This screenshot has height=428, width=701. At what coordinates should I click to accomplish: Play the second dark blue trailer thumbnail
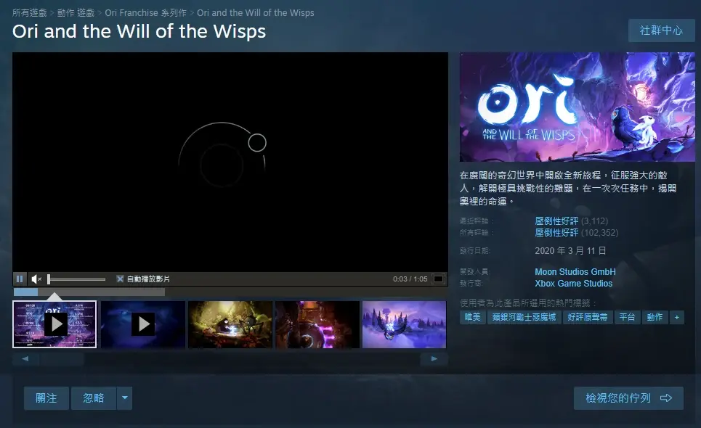[x=143, y=324]
